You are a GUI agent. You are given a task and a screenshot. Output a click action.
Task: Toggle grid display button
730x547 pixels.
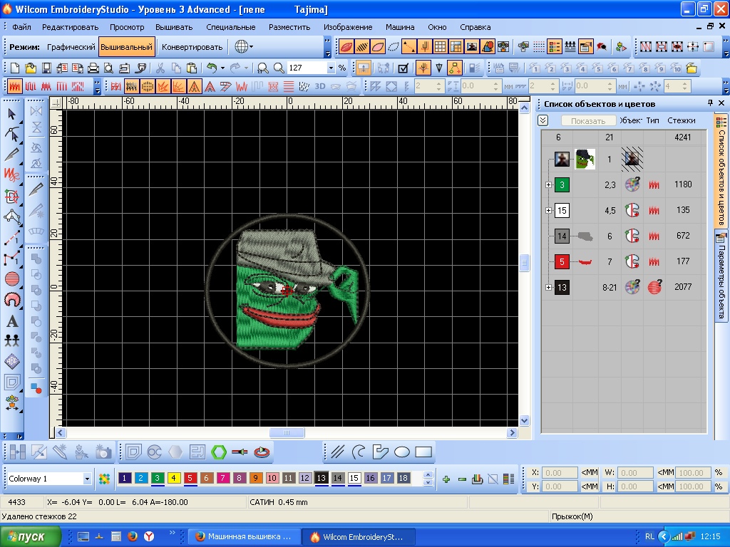point(440,46)
